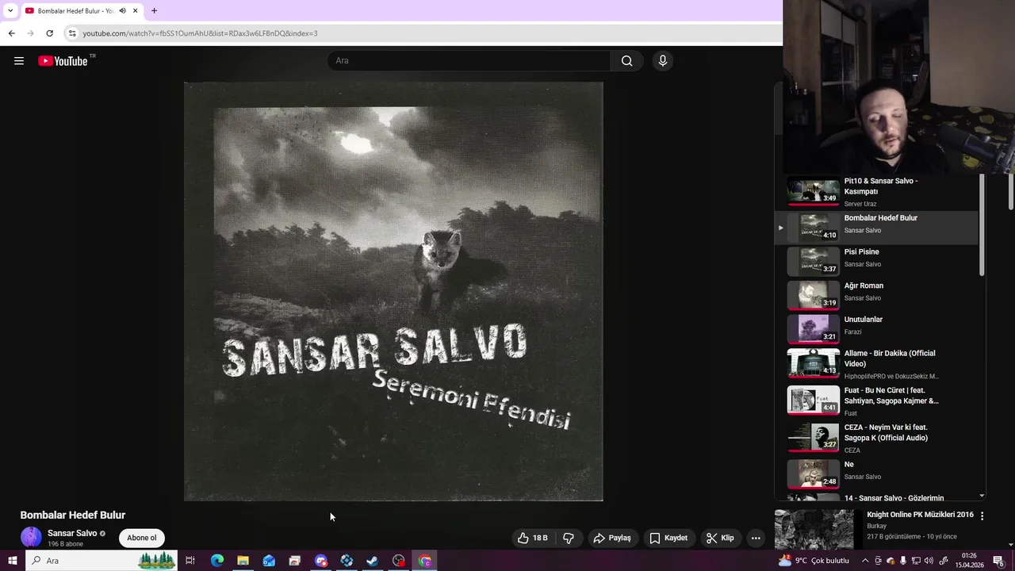Launch Microsoft Edge from the taskbar
The image size is (1015, 571).
point(217,561)
